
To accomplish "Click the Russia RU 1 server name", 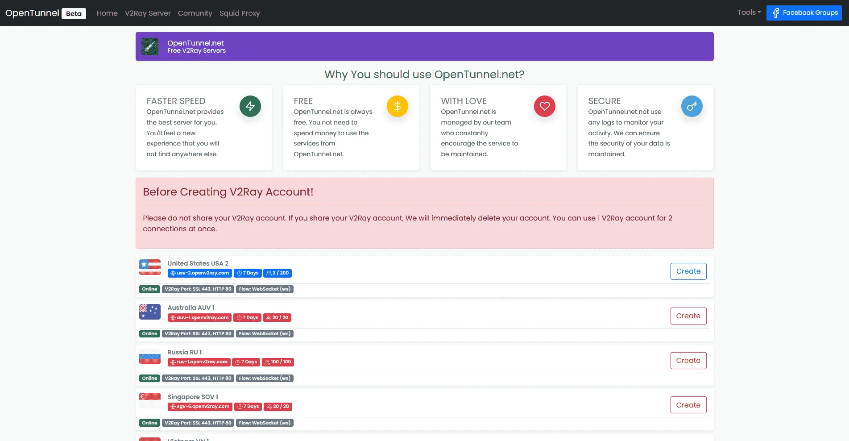I will pyautogui.click(x=185, y=352).
